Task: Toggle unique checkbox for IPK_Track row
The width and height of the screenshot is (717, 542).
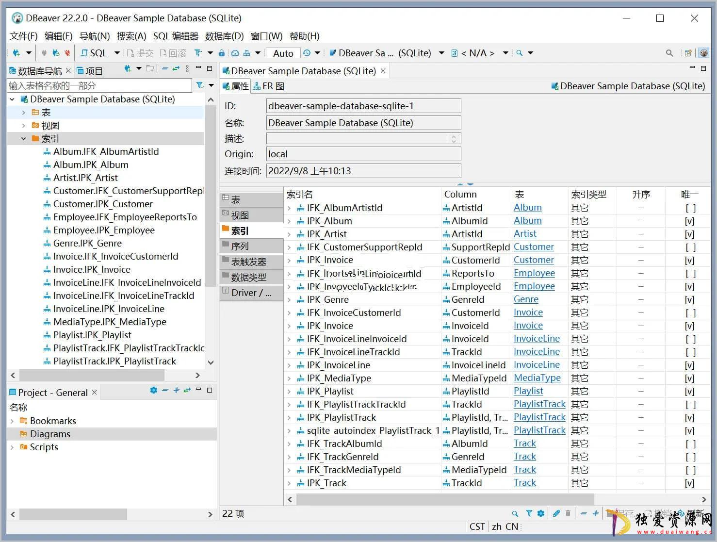Action: 690,483
